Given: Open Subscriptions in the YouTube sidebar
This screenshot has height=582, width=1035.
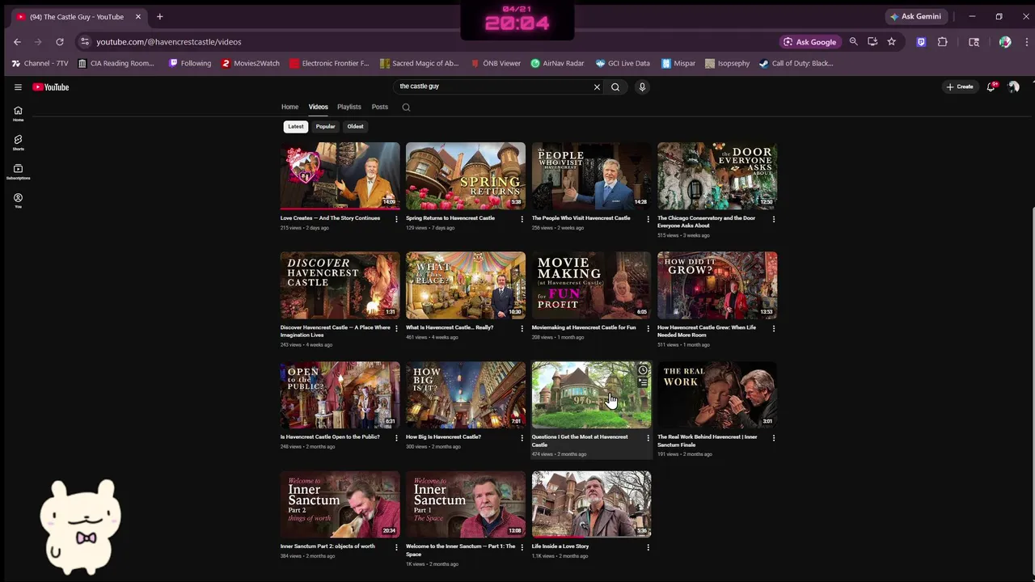Looking at the screenshot, I should pyautogui.click(x=18, y=171).
